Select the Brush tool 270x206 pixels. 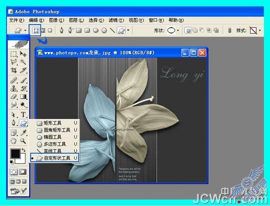tap(23, 80)
